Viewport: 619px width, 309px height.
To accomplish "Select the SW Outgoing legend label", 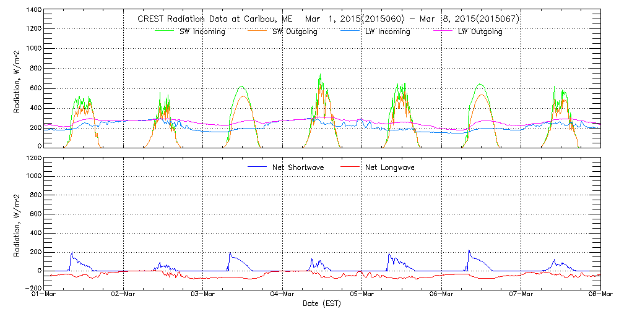I will pyautogui.click(x=295, y=32).
